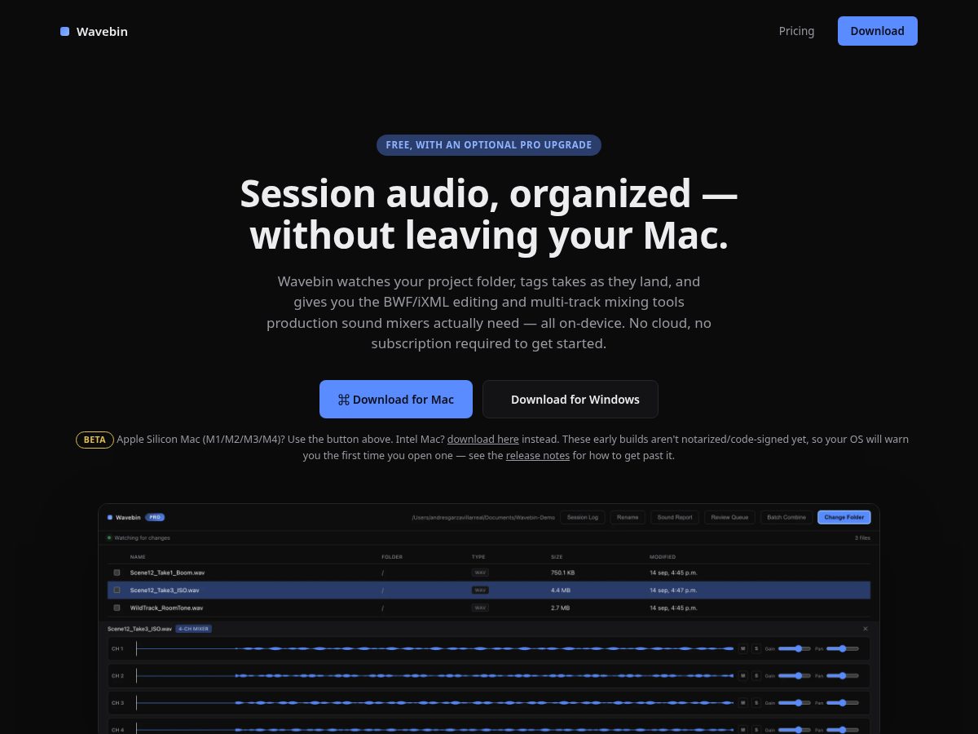This screenshot has width=978, height=734.
Task: Open Pricing in the top navigation
Action: tap(796, 31)
